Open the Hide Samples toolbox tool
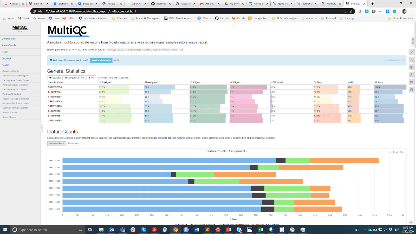 412,67
